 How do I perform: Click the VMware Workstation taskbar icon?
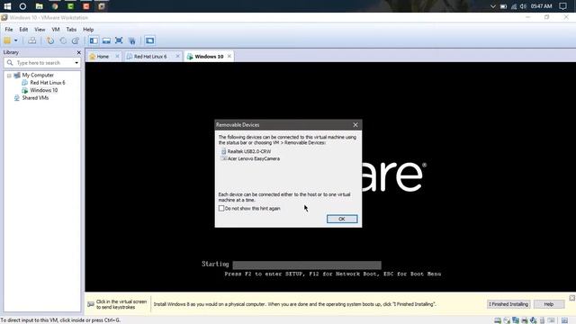click(102, 6)
